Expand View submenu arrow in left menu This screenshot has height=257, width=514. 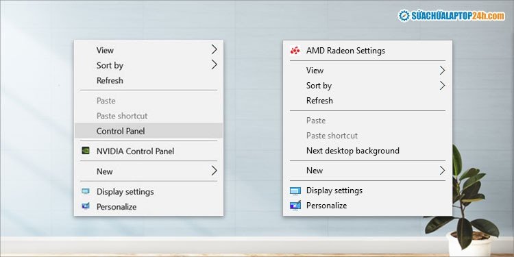click(x=214, y=49)
